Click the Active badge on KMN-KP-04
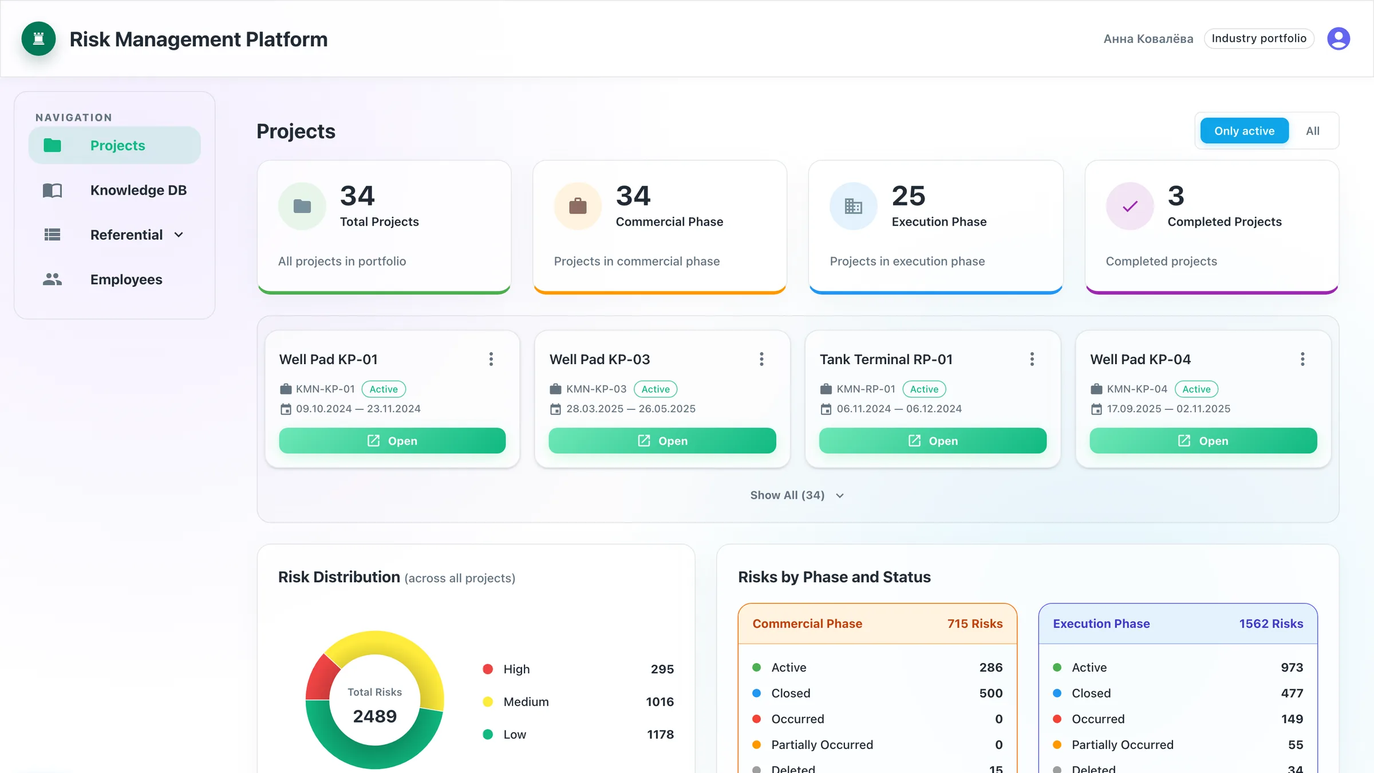The height and width of the screenshot is (773, 1374). coord(1196,389)
